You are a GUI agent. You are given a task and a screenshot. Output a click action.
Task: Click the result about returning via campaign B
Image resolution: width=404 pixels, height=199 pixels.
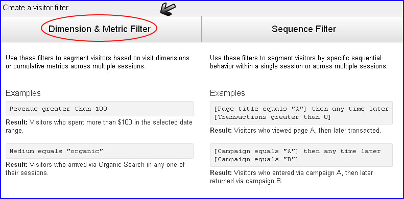292,177
